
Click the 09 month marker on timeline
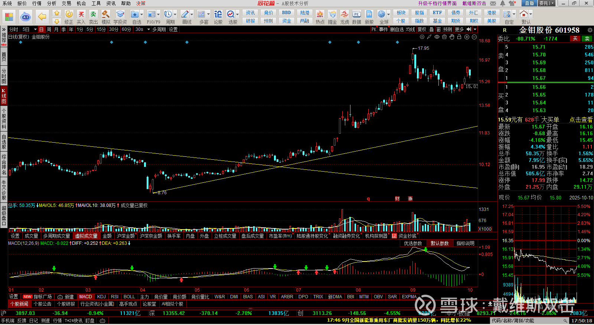click(x=413, y=290)
